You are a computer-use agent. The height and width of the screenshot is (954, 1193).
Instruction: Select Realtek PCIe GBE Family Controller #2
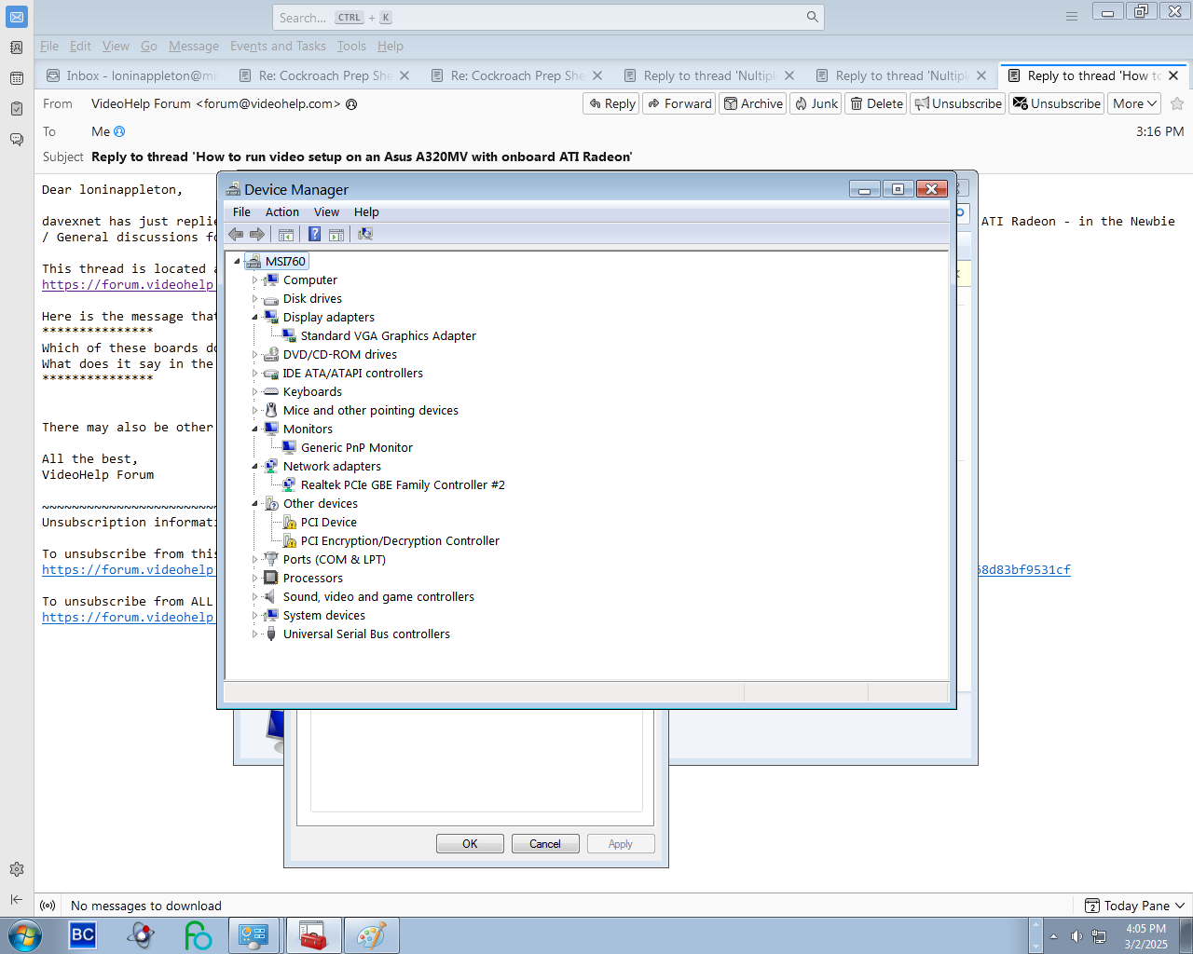(x=403, y=484)
